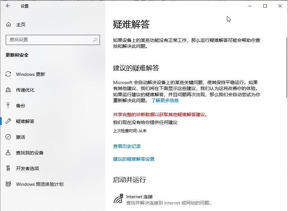Click inside the 查找设置 search box
The height and width of the screenshot is (211, 288).
coord(49,40)
